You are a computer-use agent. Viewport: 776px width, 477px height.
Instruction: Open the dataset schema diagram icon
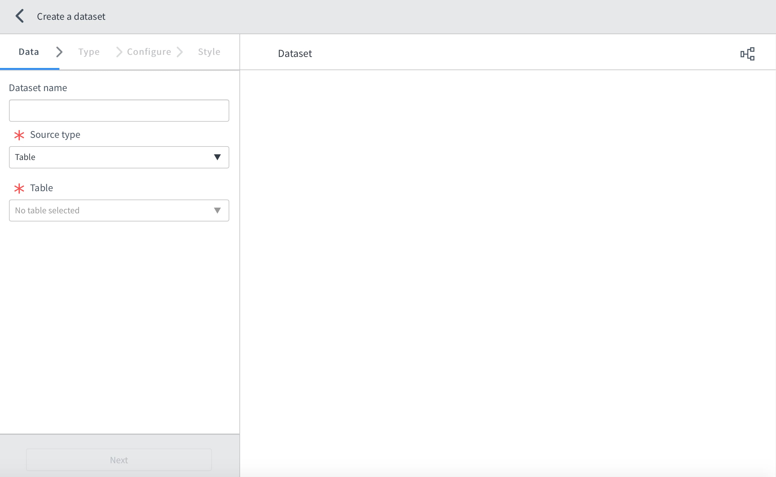coord(747,54)
